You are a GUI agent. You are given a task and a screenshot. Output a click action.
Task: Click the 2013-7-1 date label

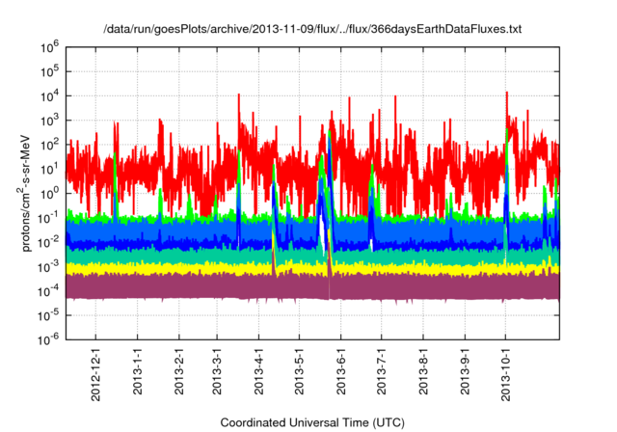[x=382, y=372]
